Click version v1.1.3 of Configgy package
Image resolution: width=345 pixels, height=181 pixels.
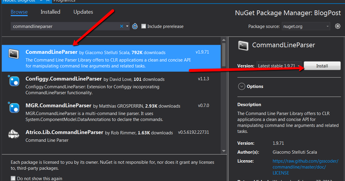point(203,79)
